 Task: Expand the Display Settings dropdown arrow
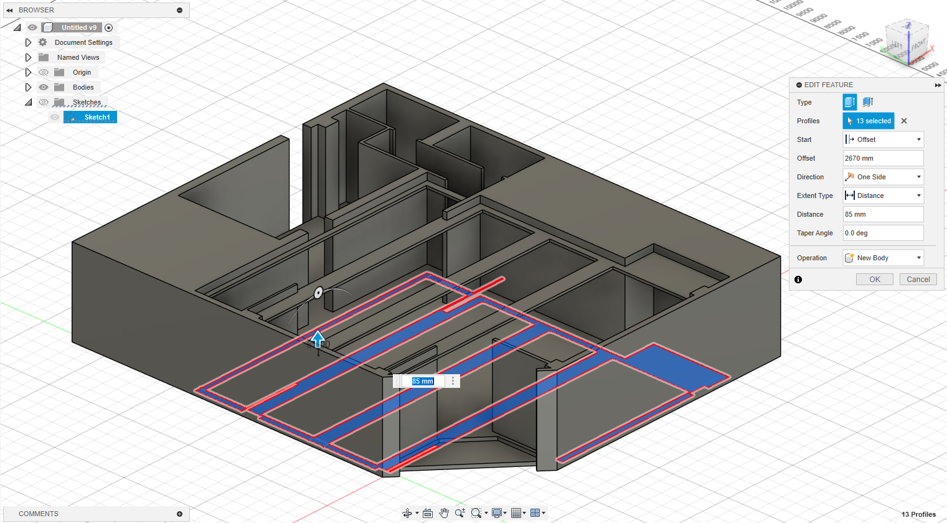(505, 514)
